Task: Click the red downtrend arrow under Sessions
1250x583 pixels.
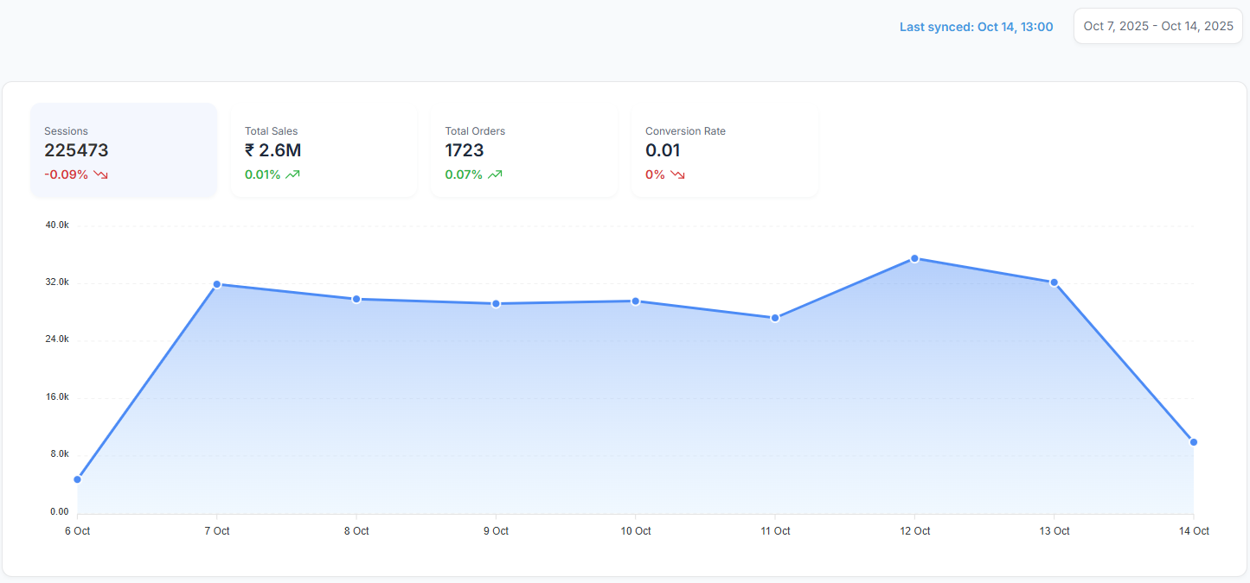Action: 101,174
